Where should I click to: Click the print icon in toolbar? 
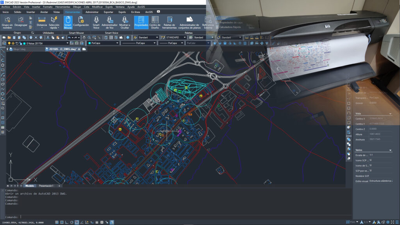coord(31,37)
